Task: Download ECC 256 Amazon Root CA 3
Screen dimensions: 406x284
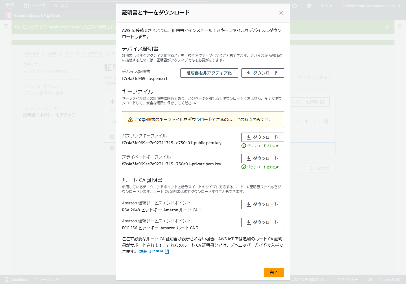Action: (x=263, y=222)
